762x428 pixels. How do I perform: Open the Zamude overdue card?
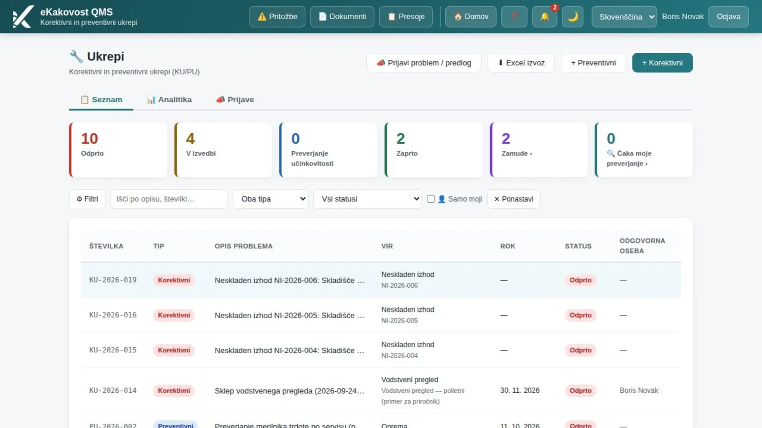point(539,150)
